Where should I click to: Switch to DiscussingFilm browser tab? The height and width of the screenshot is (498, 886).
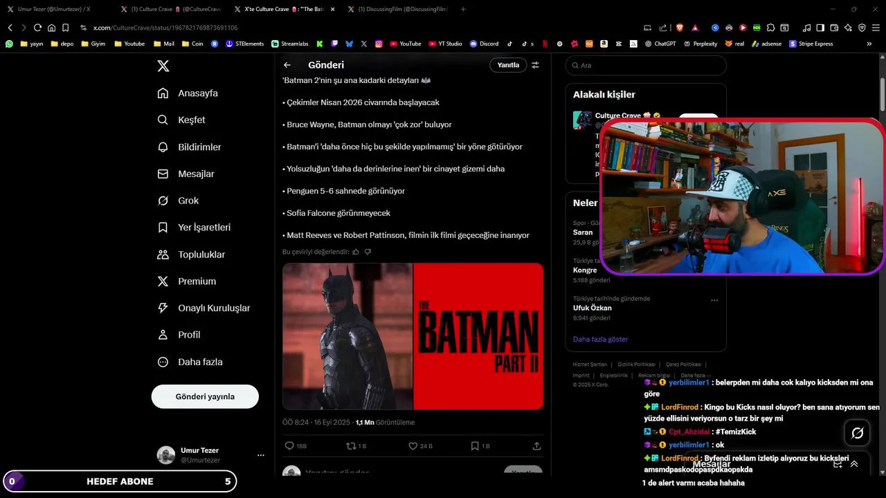tap(398, 9)
